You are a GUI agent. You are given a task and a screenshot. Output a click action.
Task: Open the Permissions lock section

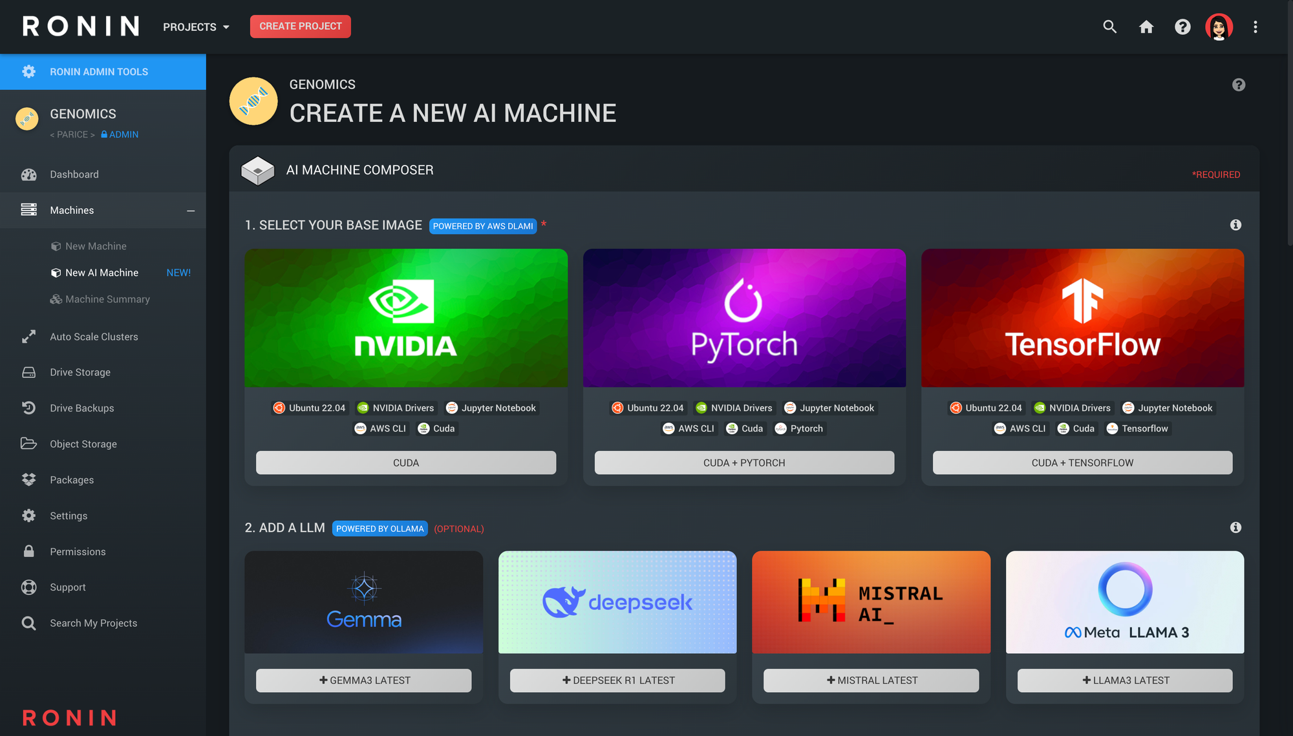tap(78, 551)
